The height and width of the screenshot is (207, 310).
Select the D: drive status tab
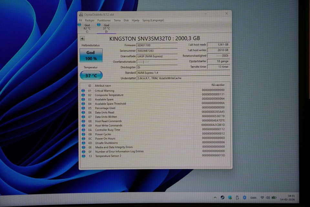pos(106,28)
